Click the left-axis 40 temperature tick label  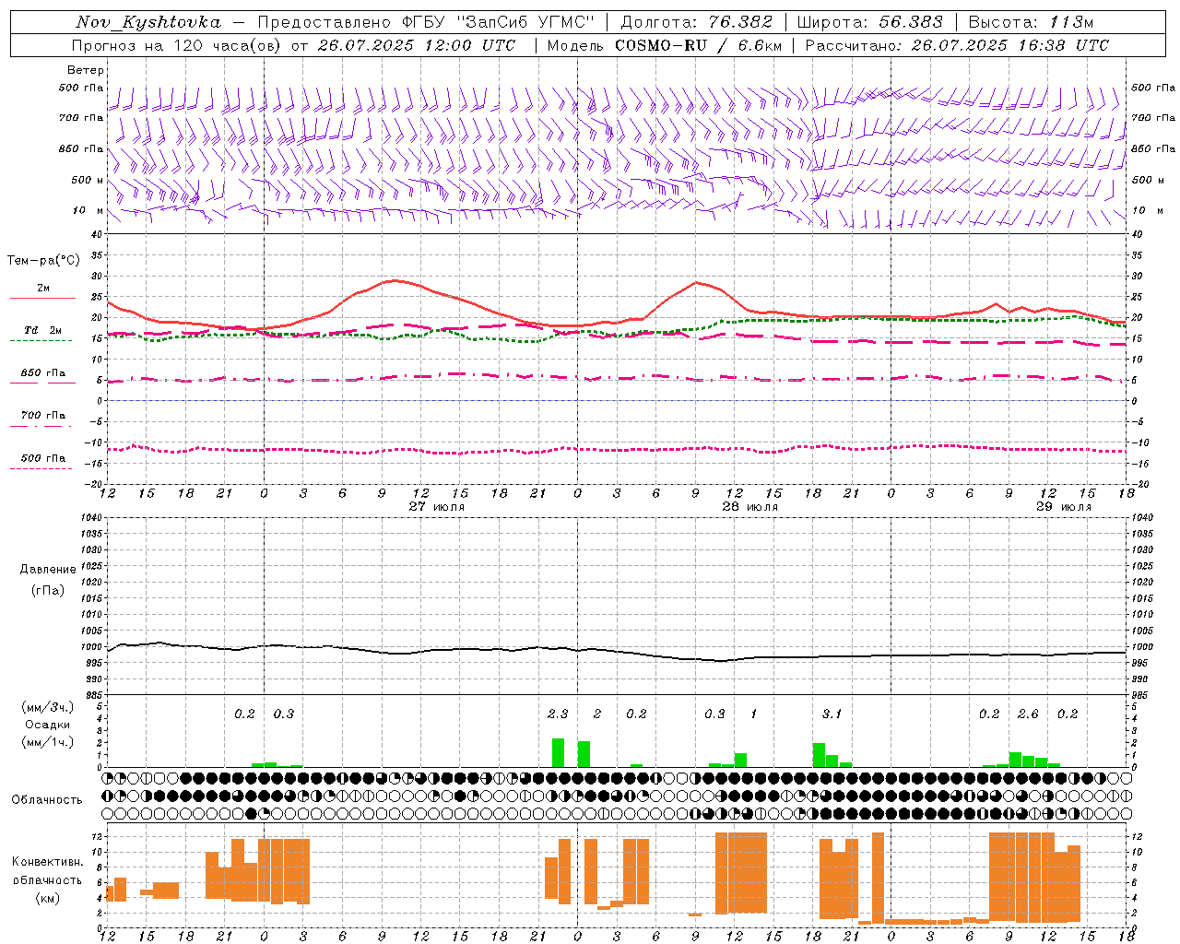[96, 234]
